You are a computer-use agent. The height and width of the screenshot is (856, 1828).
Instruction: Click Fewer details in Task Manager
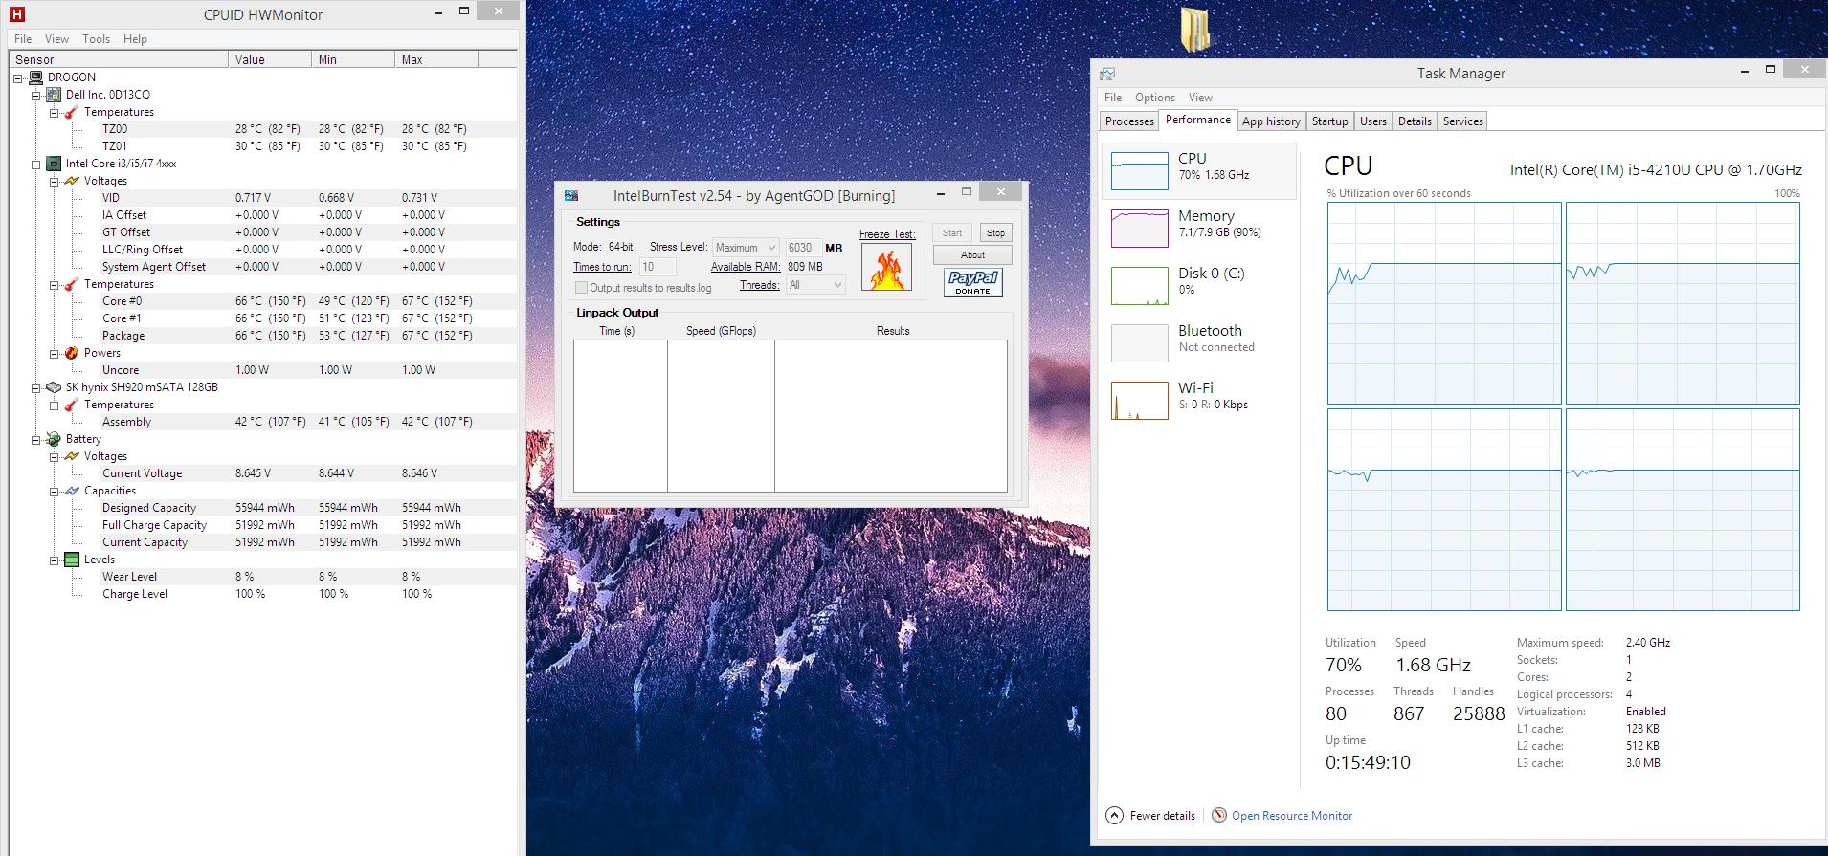(x=1162, y=816)
